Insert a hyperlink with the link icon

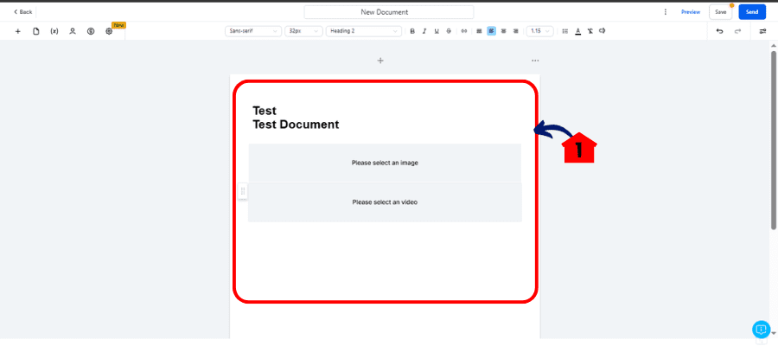(464, 31)
